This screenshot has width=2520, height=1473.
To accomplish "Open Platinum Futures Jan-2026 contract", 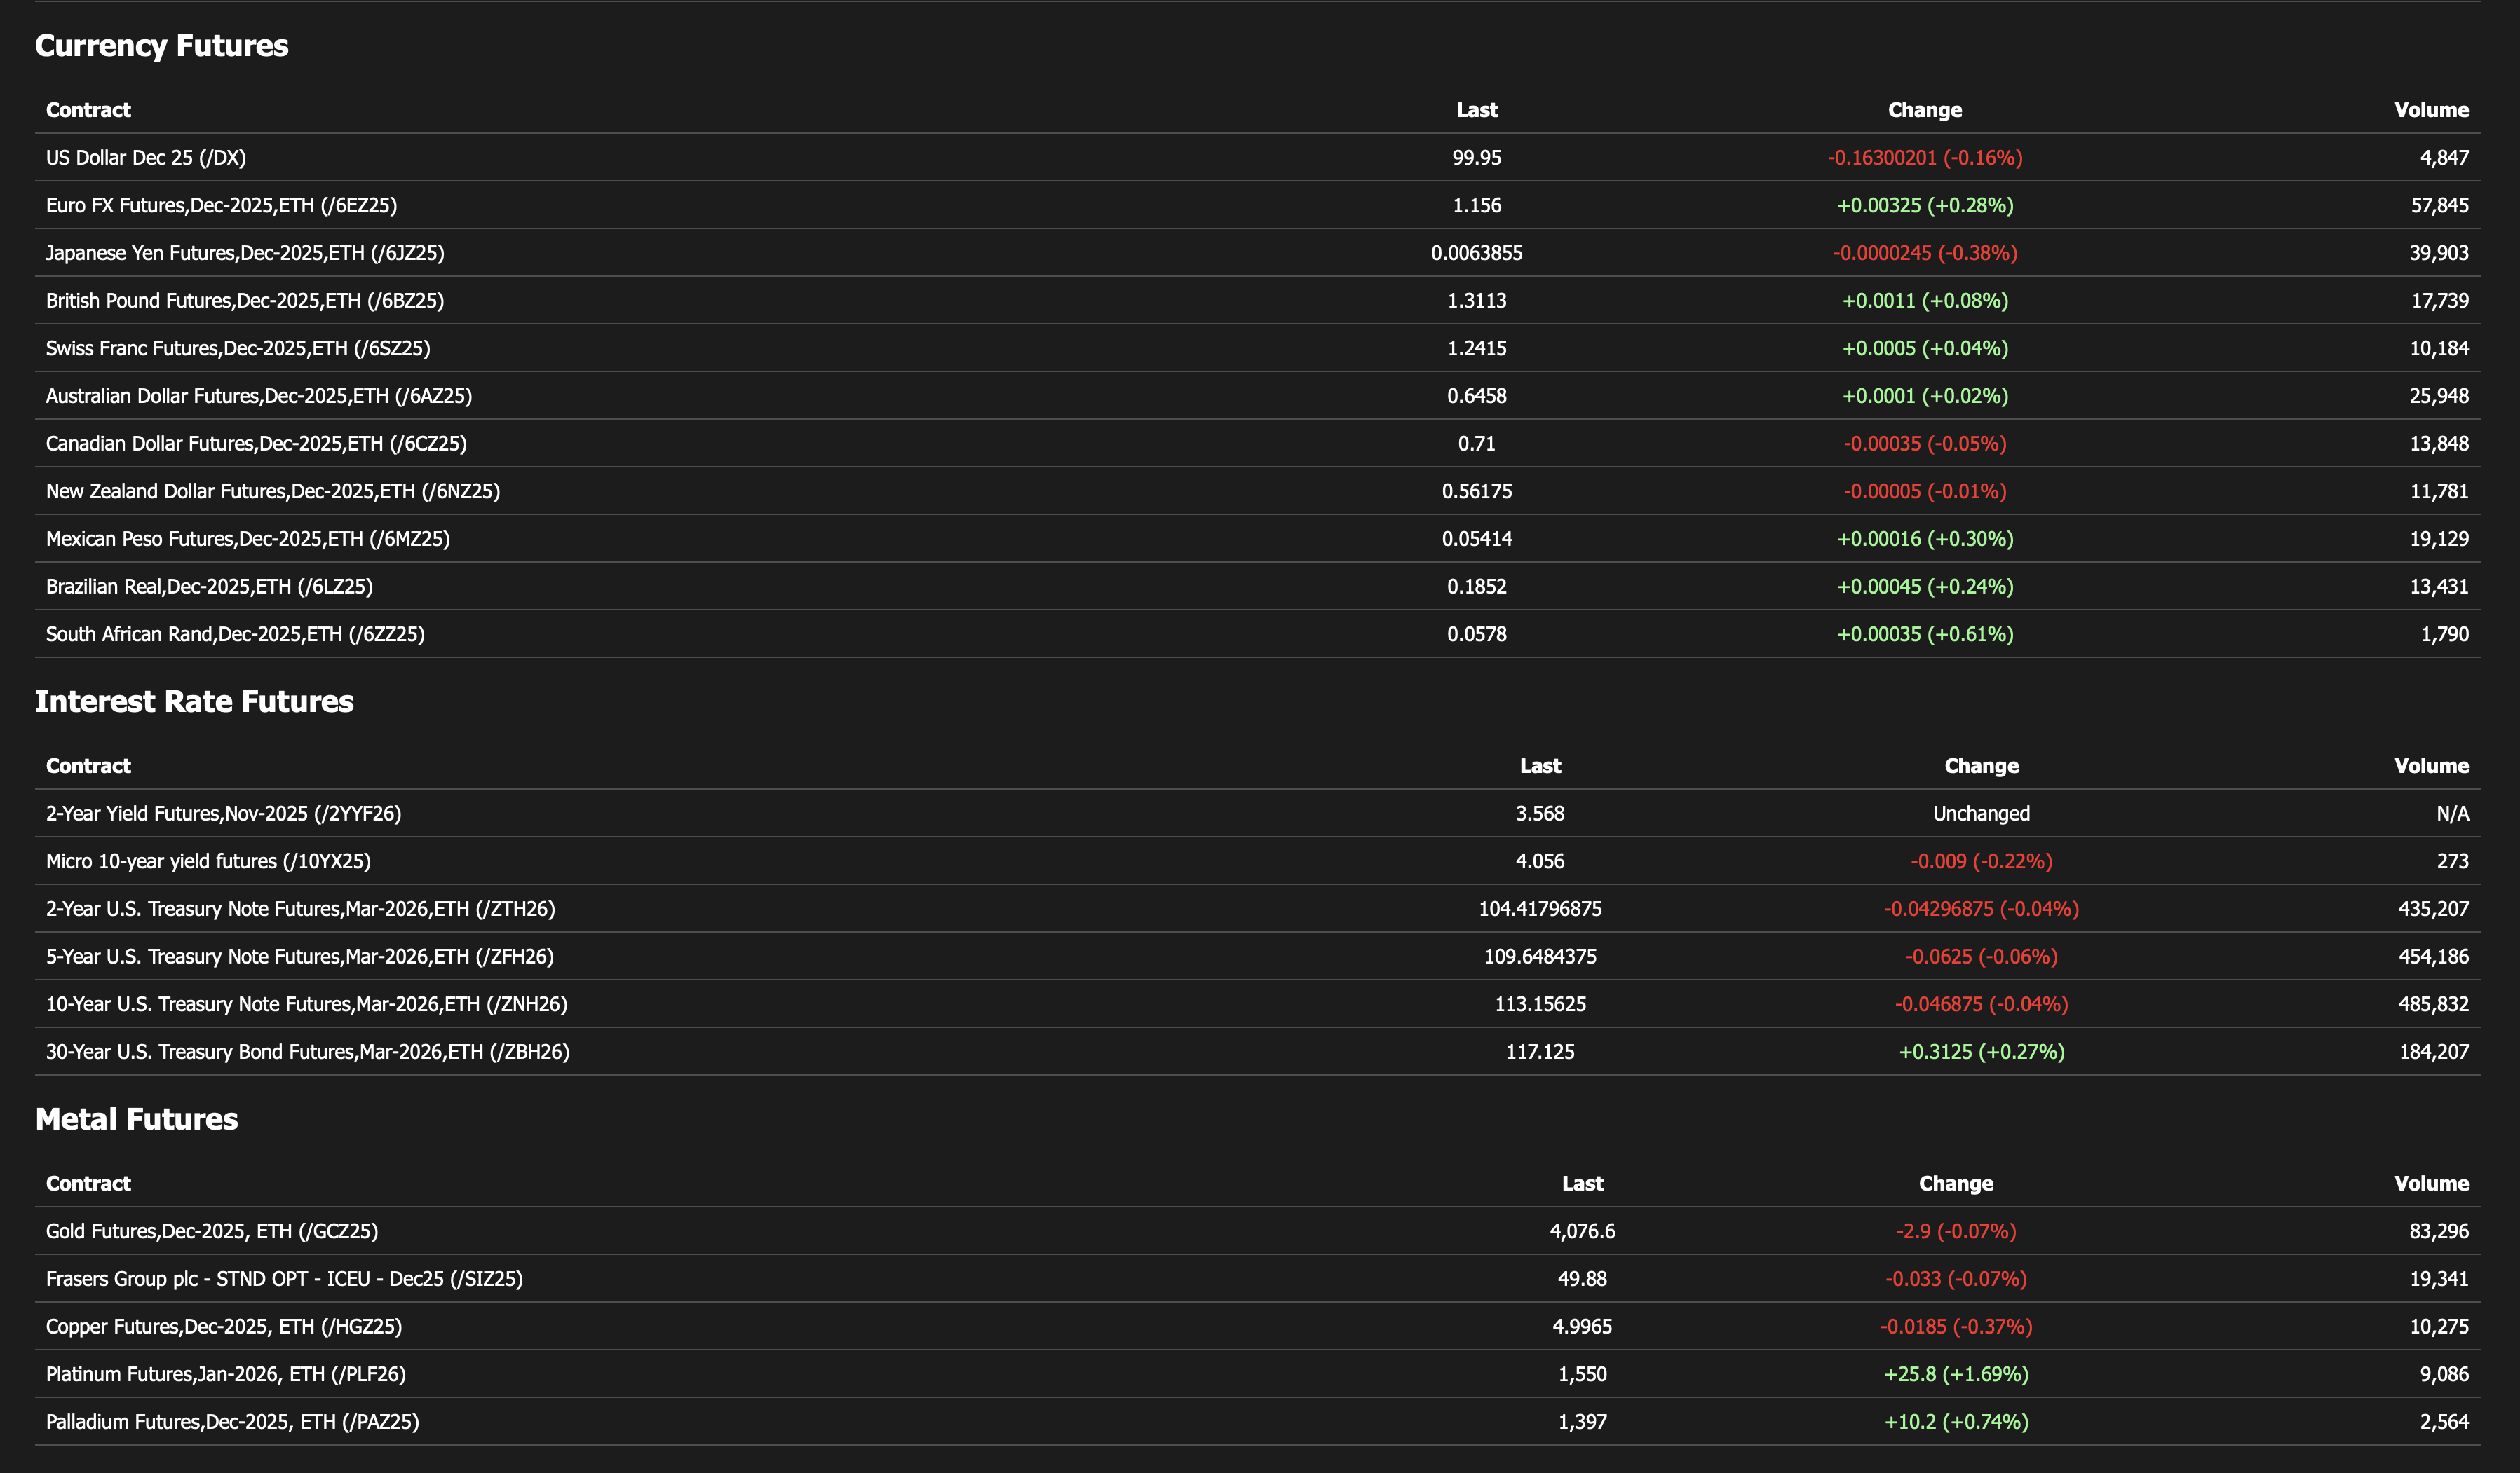I will coord(226,1374).
